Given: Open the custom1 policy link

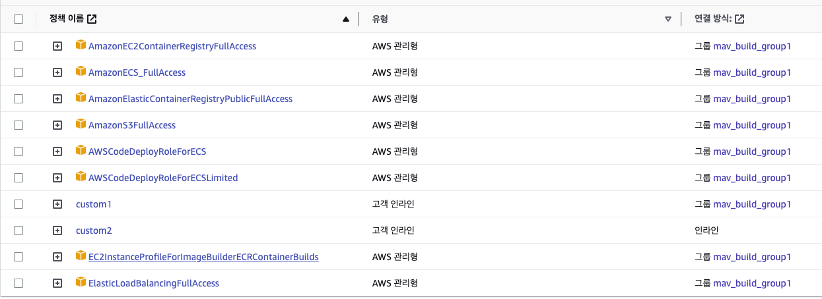Looking at the screenshot, I should tap(94, 204).
